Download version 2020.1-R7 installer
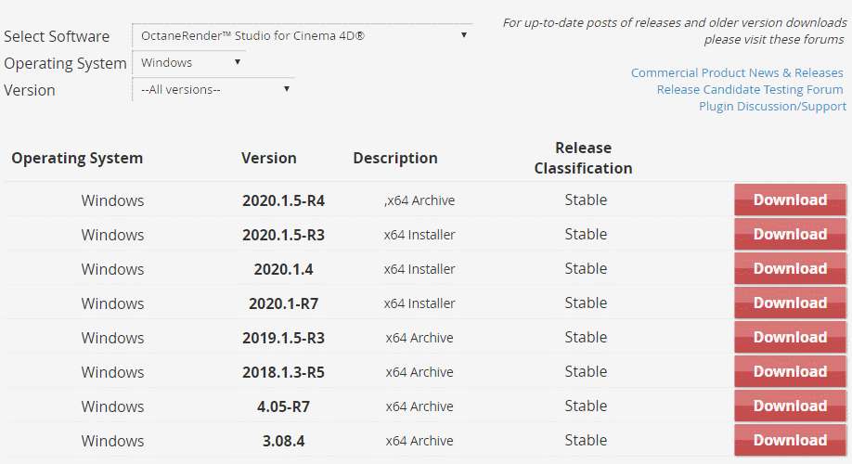Screen dimensions: 852x464 790,303
